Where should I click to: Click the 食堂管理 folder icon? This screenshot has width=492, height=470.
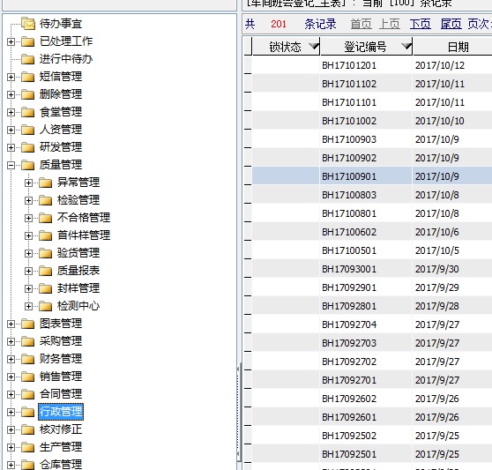28,112
